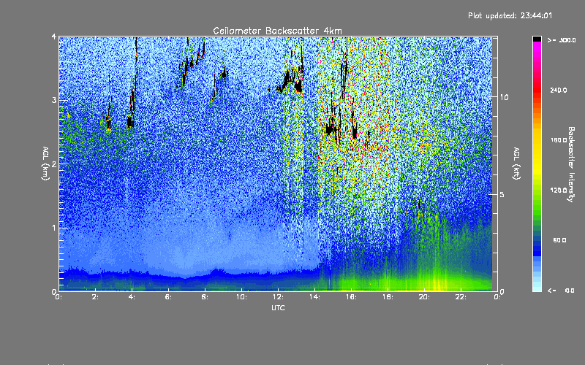Click the "20:" UTC time tick

pyautogui.click(x=425, y=297)
